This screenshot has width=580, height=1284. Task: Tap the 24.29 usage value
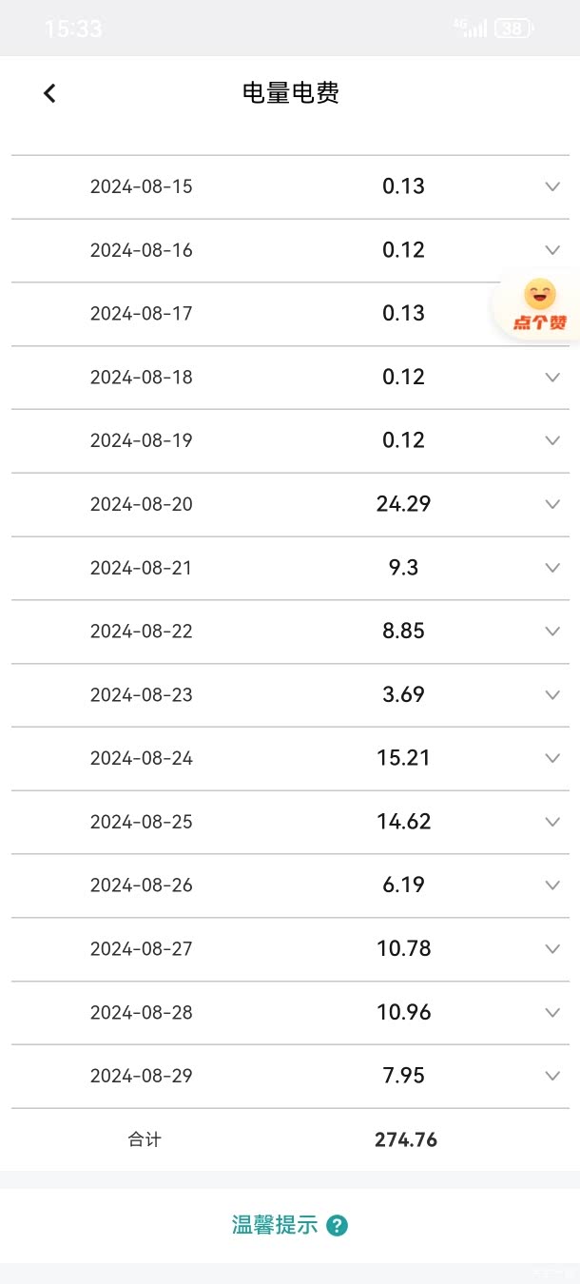point(404,504)
